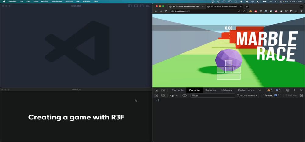Image resolution: width=305 pixels, height=142 pixels.
Task: Click the '1 Issue' link in console toolbar
Action: click(x=271, y=95)
